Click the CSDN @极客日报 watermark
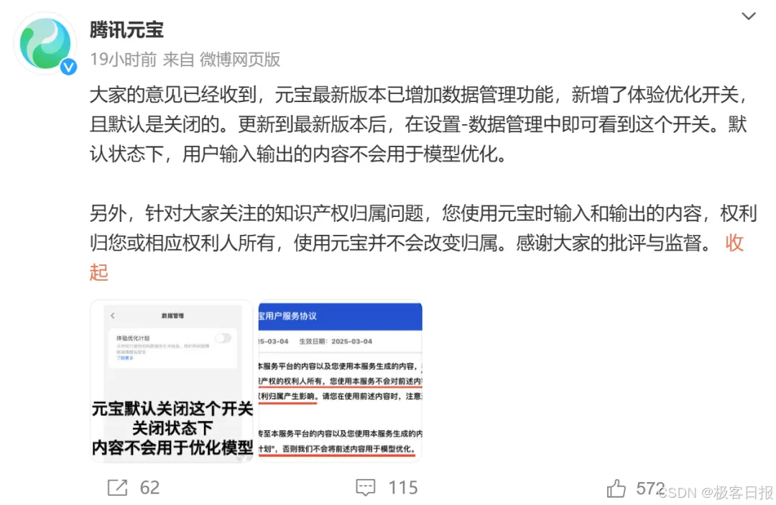 [716, 493]
